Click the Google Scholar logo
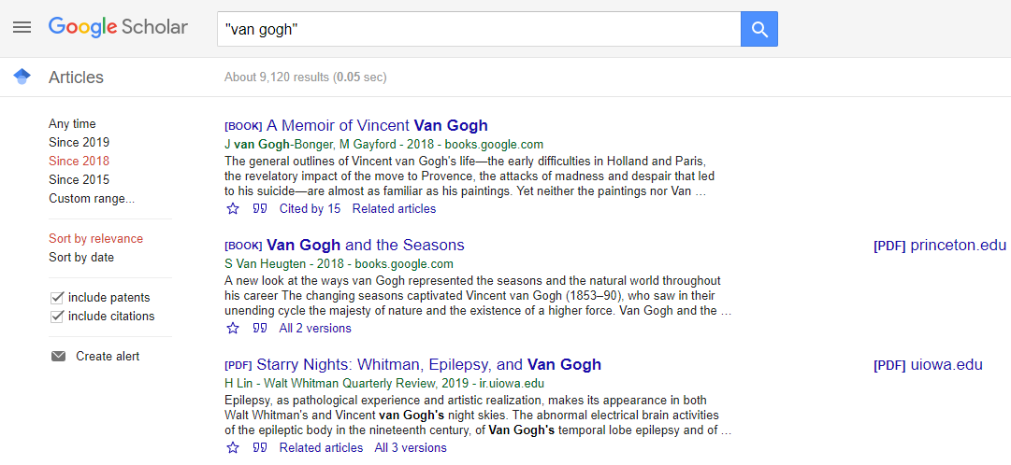The width and height of the screenshot is (1011, 465). coord(118,27)
